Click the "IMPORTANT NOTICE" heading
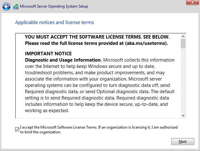The image size is (200, 151). coord(48,53)
